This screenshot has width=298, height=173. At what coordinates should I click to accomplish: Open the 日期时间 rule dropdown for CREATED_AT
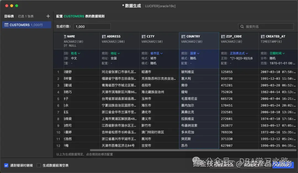(277, 54)
